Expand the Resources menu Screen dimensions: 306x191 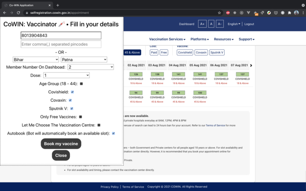pos(224,39)
